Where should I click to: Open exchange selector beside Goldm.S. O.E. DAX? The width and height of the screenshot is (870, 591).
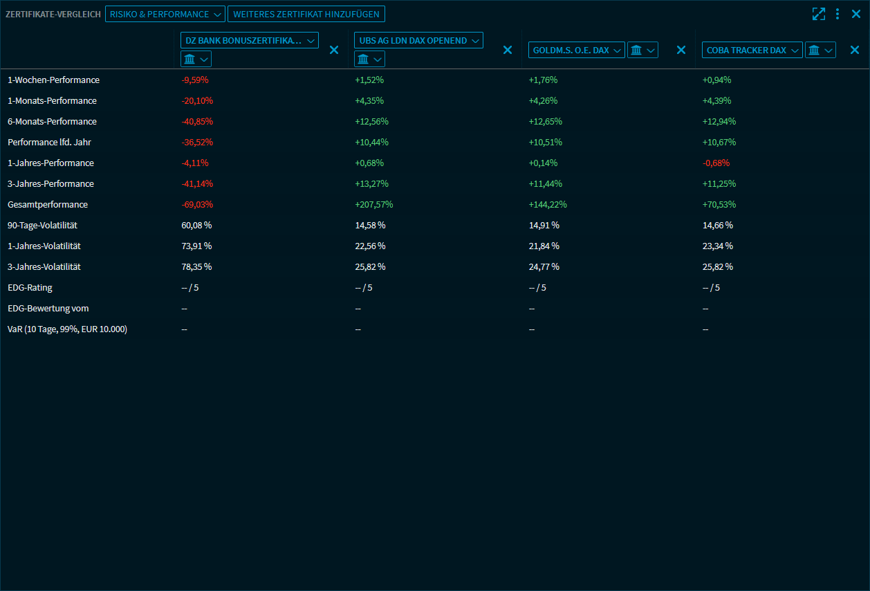642,50
